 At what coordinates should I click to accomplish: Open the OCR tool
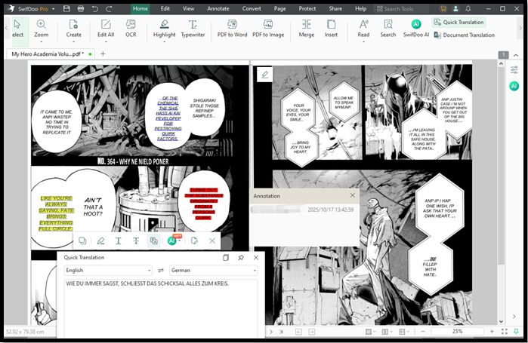click(x=131, y=28)
